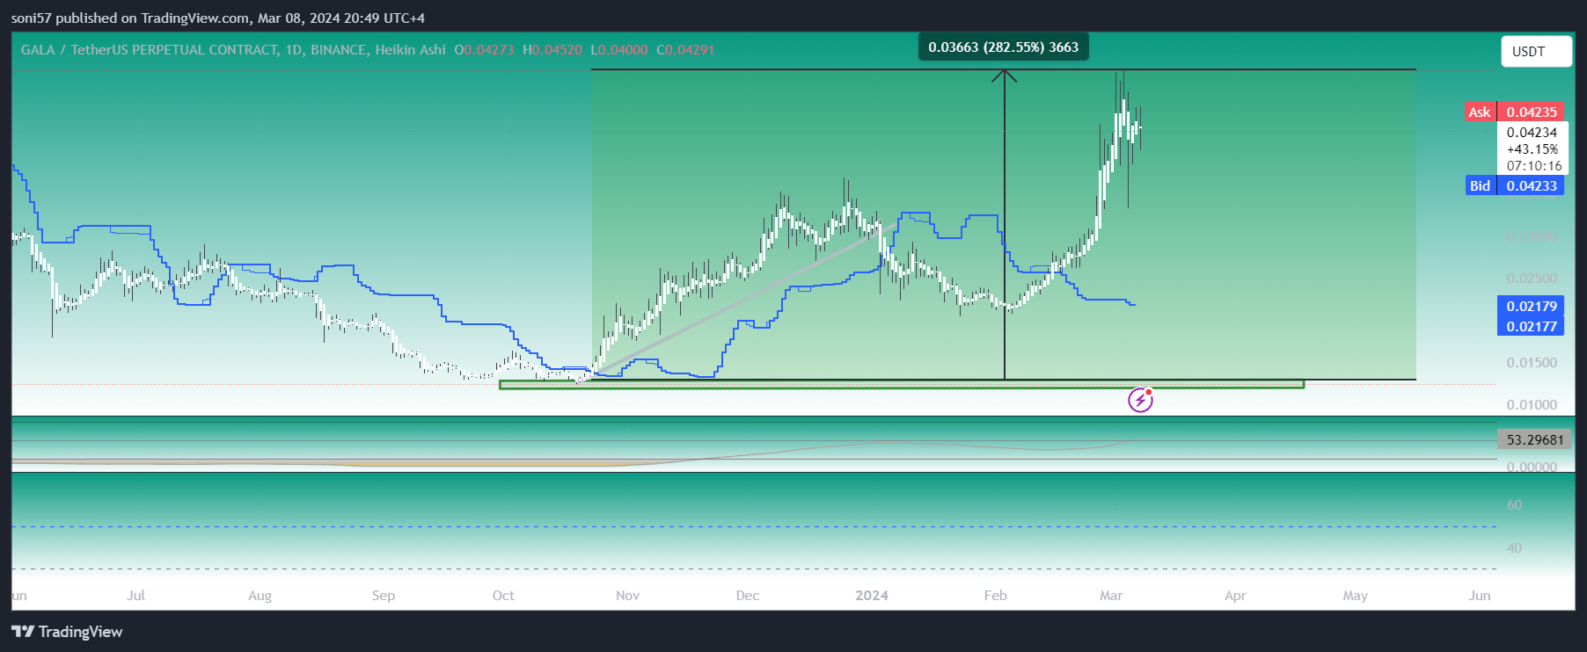Viewport: 1587px width, 652px height.
Task: Click the C0.04291 close value
Action: 685,50
